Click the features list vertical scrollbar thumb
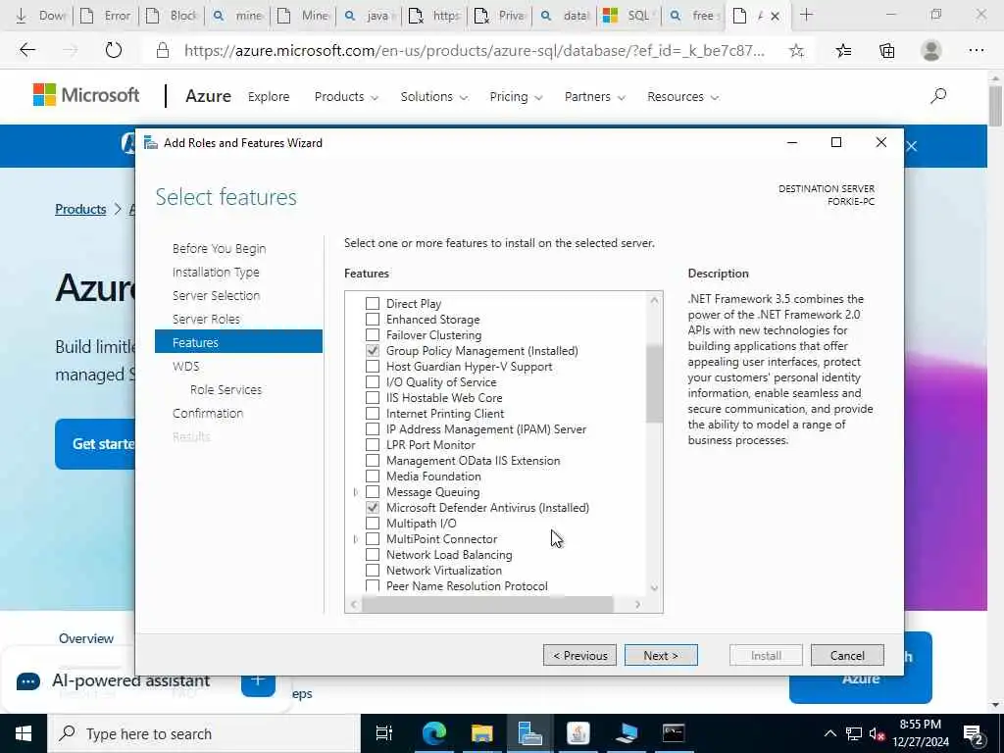This screenshot has height=753, width=1004. (654, 384)
